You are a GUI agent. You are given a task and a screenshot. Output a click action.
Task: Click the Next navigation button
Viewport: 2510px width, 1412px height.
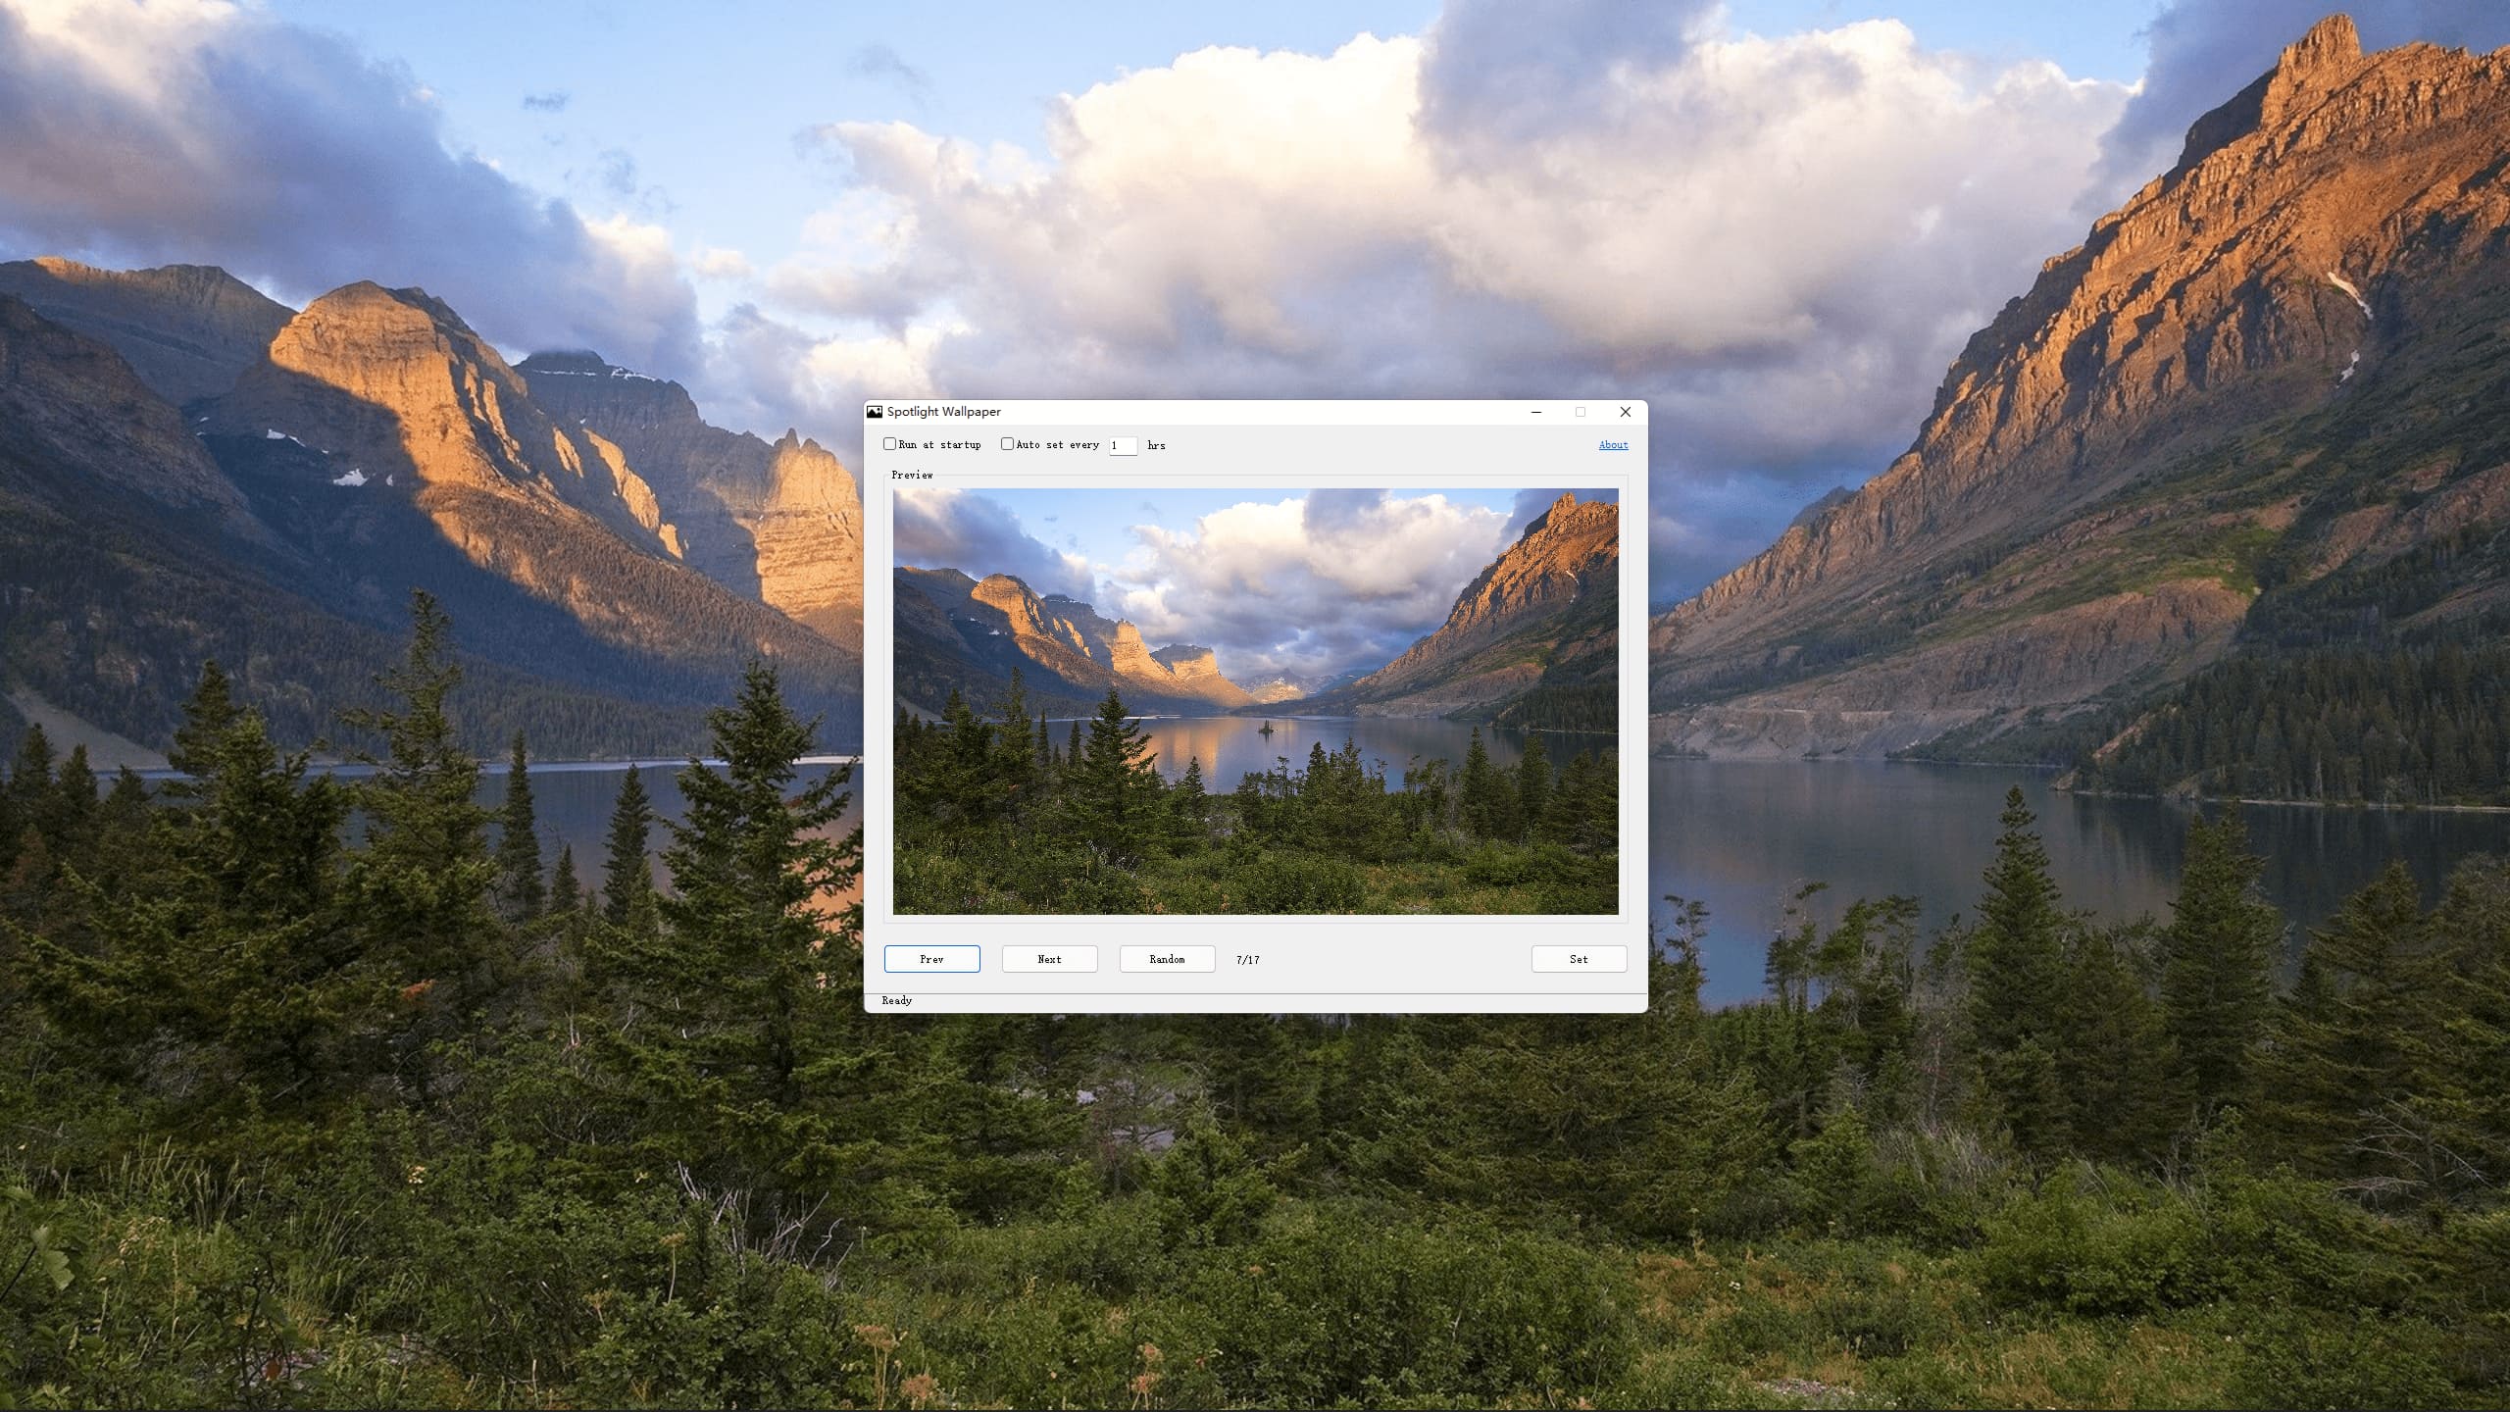(1050, 959)
